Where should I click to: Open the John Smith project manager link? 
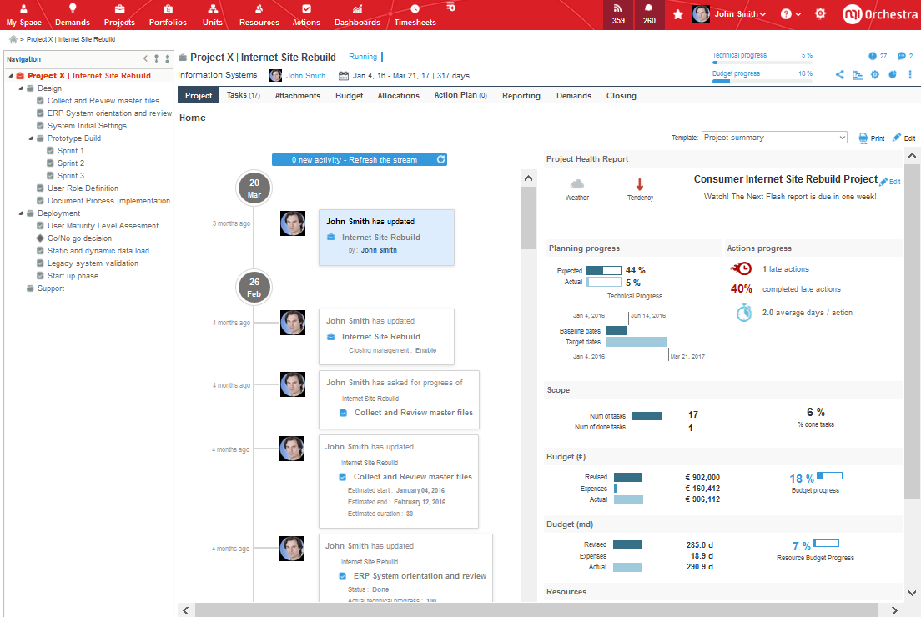pyautogui.click(x=305, y=76)
